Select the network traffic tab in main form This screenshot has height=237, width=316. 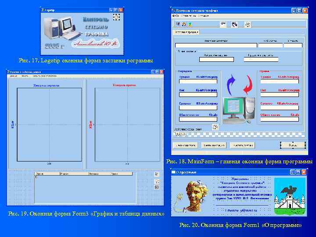tap(187, 32)
